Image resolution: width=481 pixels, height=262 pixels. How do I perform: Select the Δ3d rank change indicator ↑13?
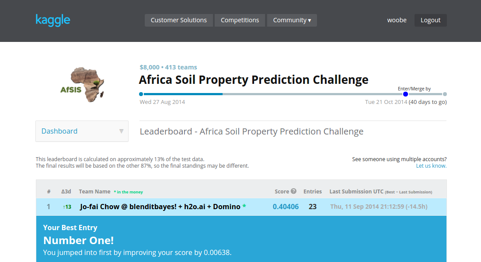point(66,207)
